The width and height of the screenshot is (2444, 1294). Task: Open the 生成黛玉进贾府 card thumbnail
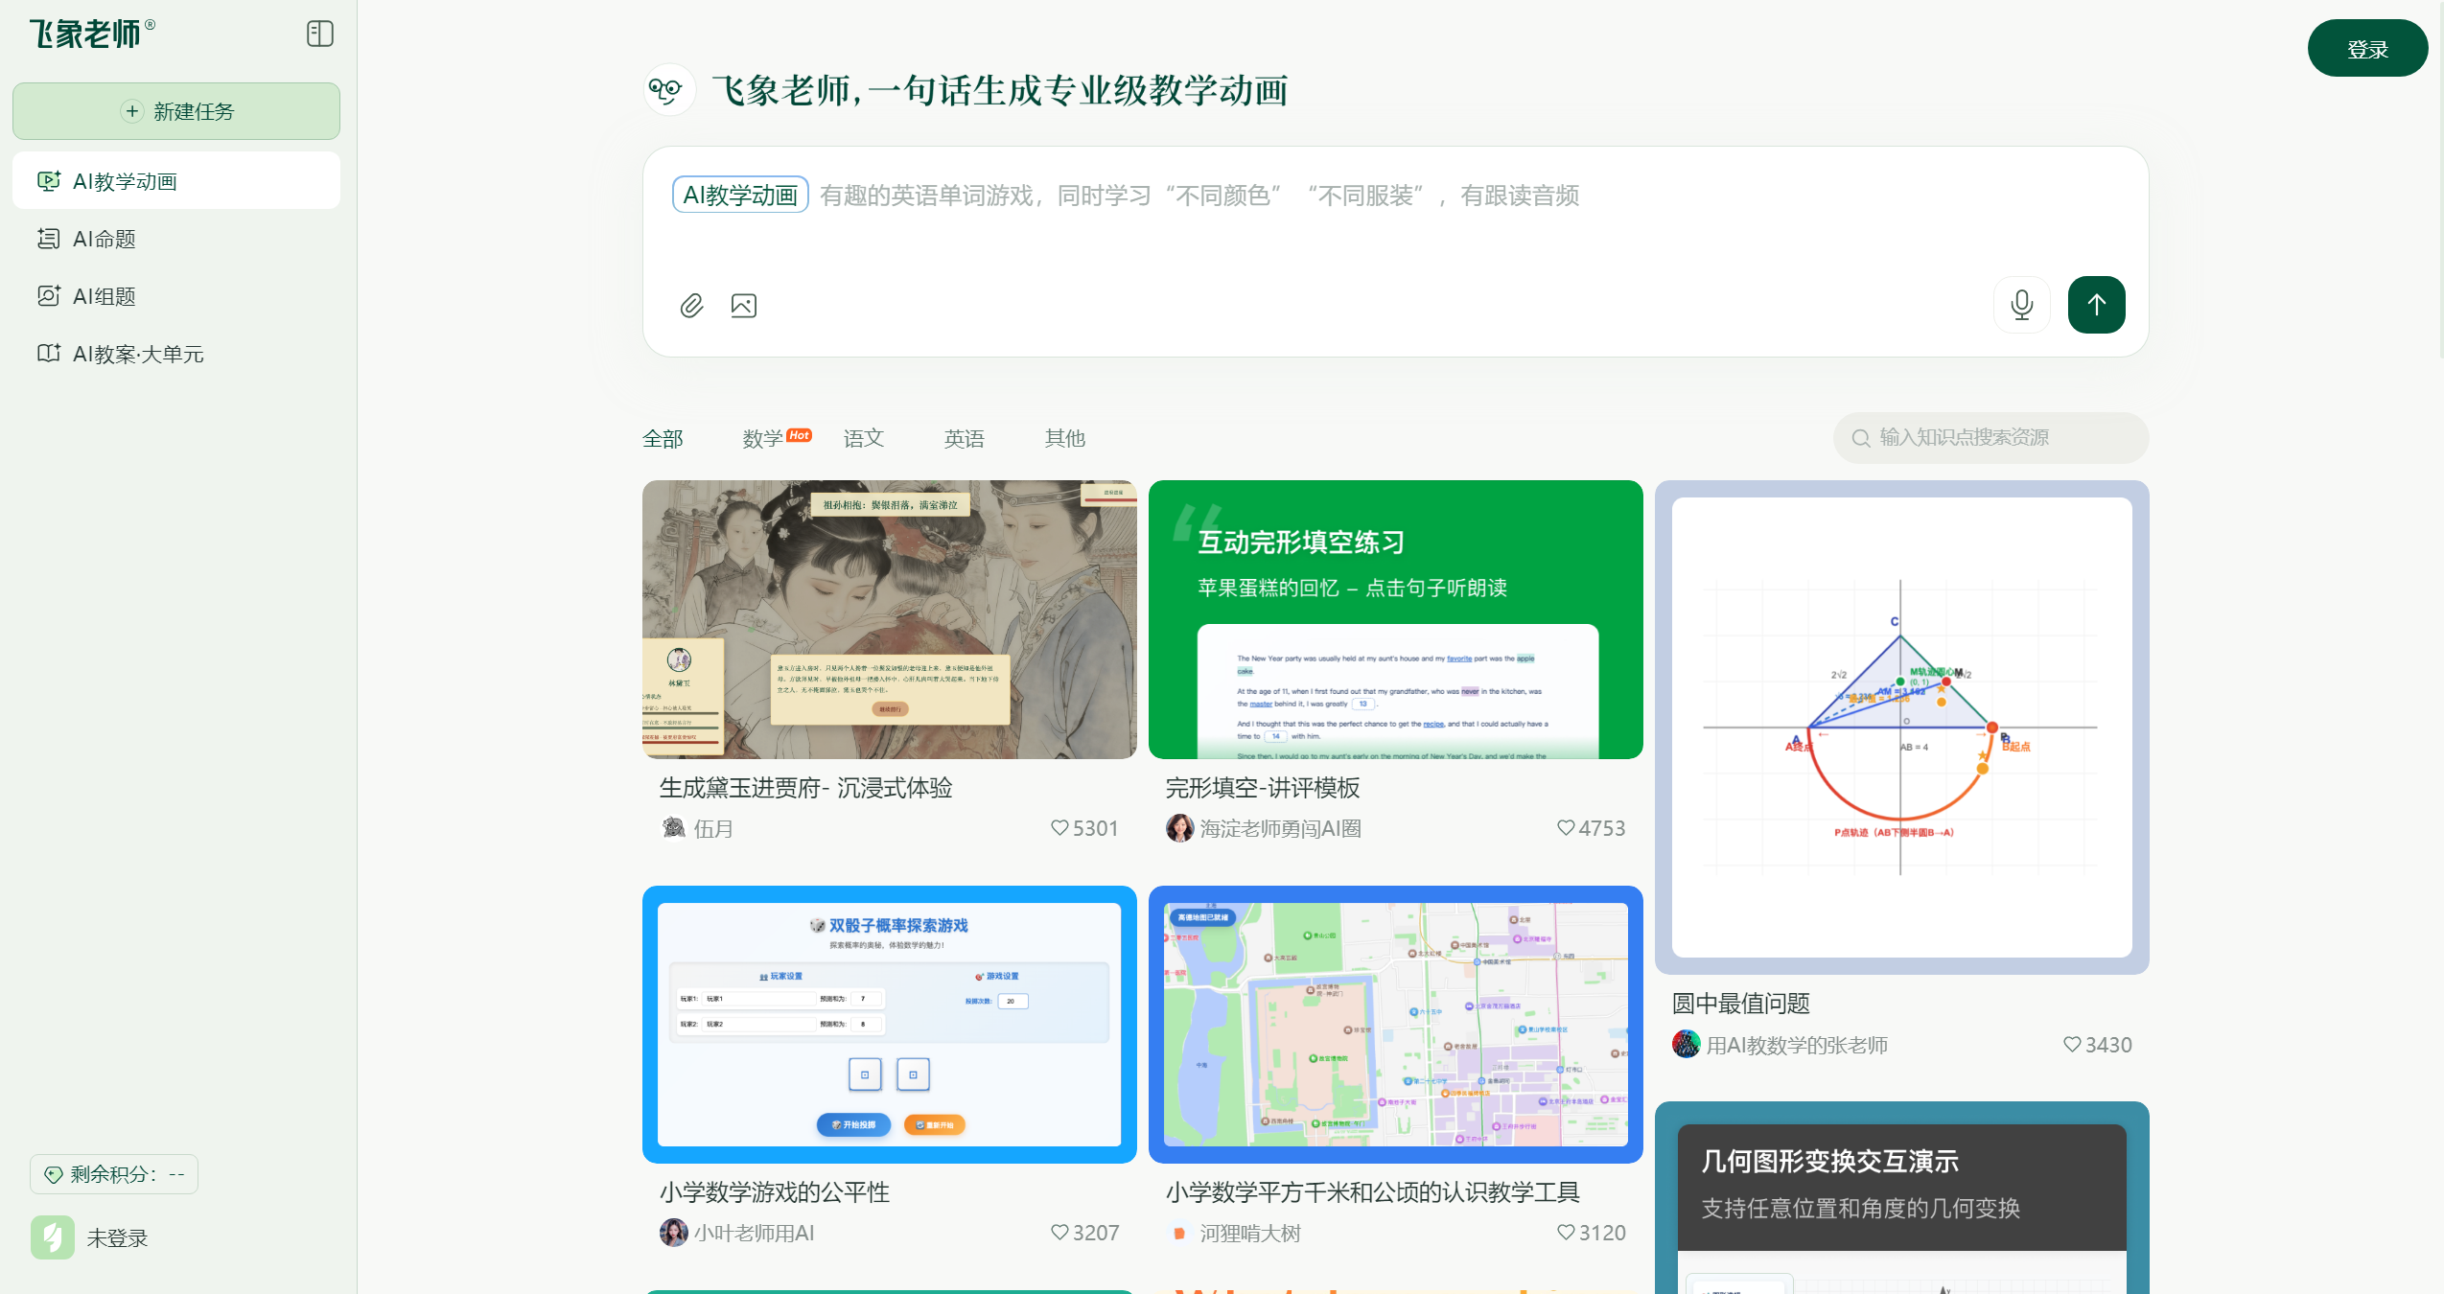tap(889, 619)
